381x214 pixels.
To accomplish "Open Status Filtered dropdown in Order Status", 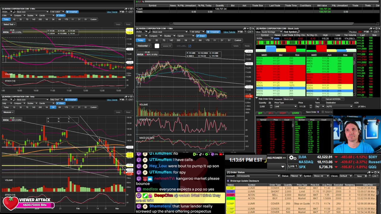I will [x=296, y=176].
